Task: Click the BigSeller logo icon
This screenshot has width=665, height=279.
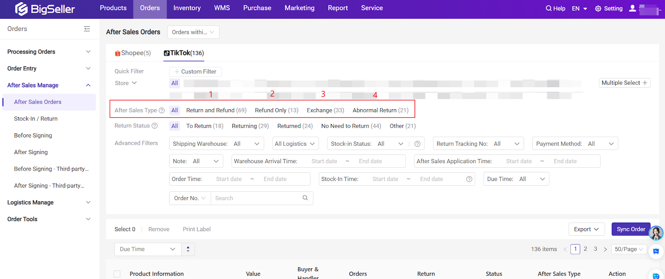Action: pos(21,9)
